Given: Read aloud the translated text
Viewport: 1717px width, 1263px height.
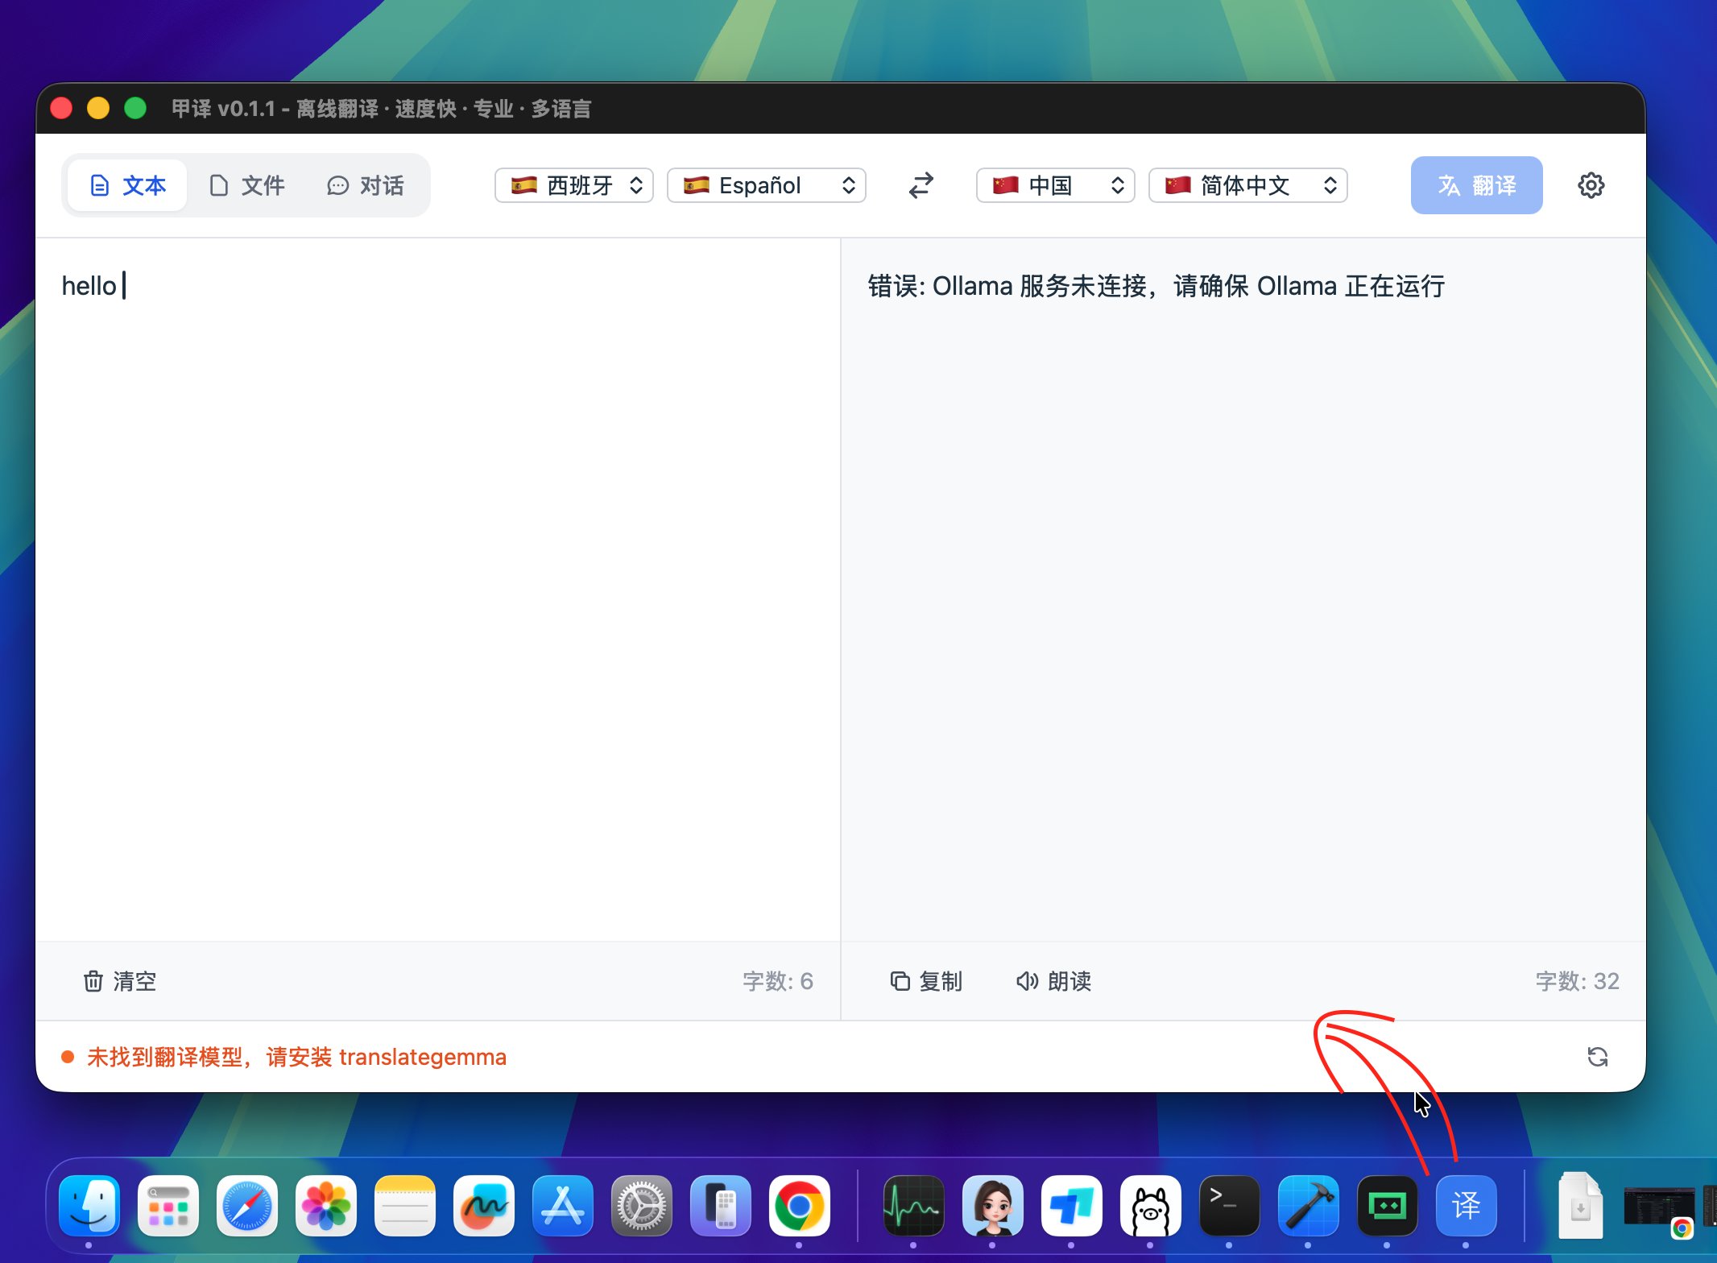Looking at the screenshot, I should [1052, 981].
